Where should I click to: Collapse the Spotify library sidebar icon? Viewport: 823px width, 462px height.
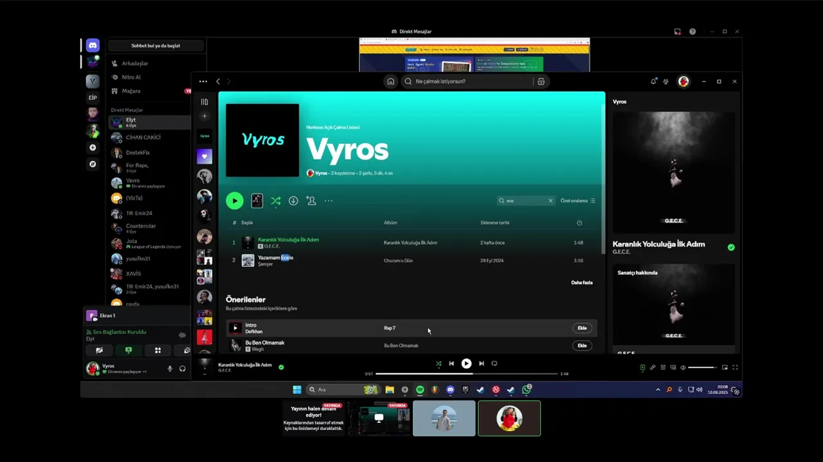coord(204,101)
